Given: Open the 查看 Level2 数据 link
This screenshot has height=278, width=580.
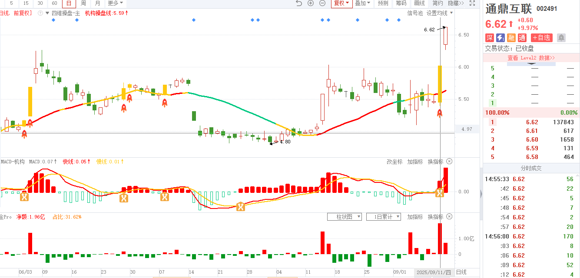Looking at the screenshot, I should pyautogui.click(x=531, y=58).
